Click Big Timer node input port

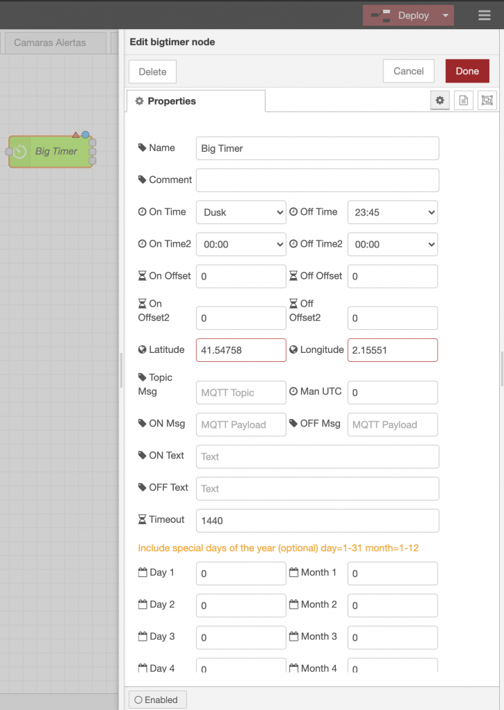click(8, 152)
